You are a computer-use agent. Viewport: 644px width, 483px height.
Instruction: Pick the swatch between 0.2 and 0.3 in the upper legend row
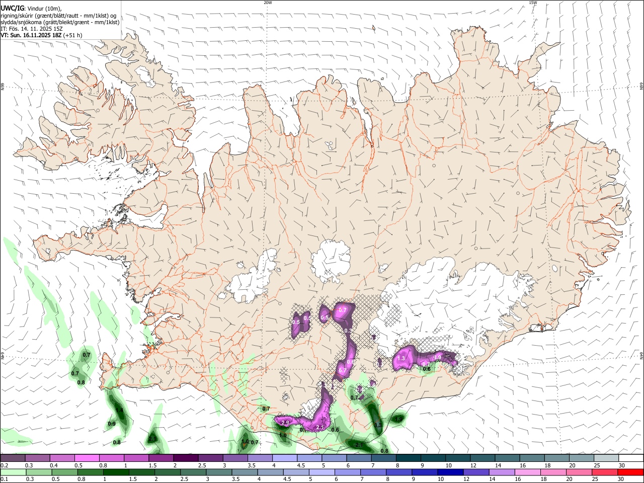click(x=13, y=458)
